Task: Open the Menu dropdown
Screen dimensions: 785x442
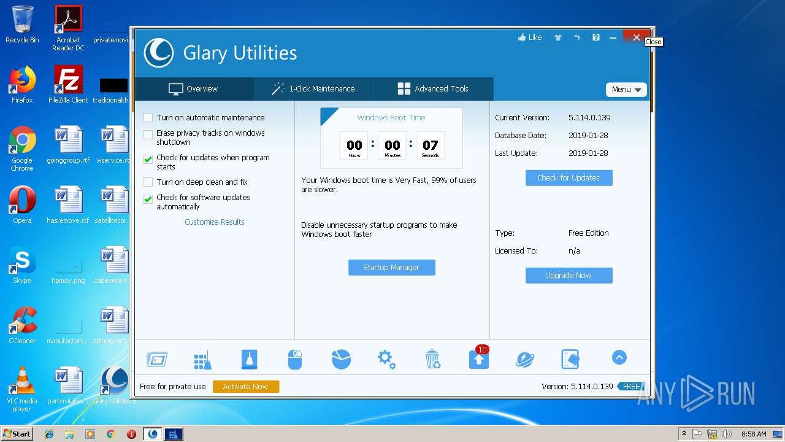Action: pyautogui.click(x=626, y=90)
